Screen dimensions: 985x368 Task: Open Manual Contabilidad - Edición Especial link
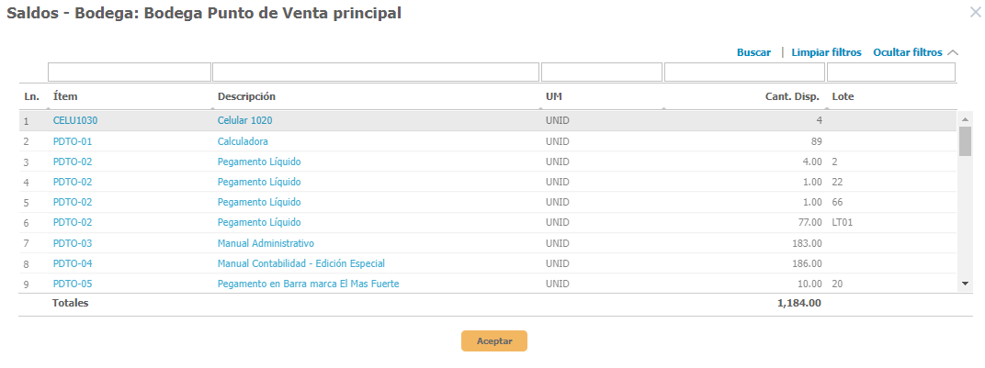point(300,263)
